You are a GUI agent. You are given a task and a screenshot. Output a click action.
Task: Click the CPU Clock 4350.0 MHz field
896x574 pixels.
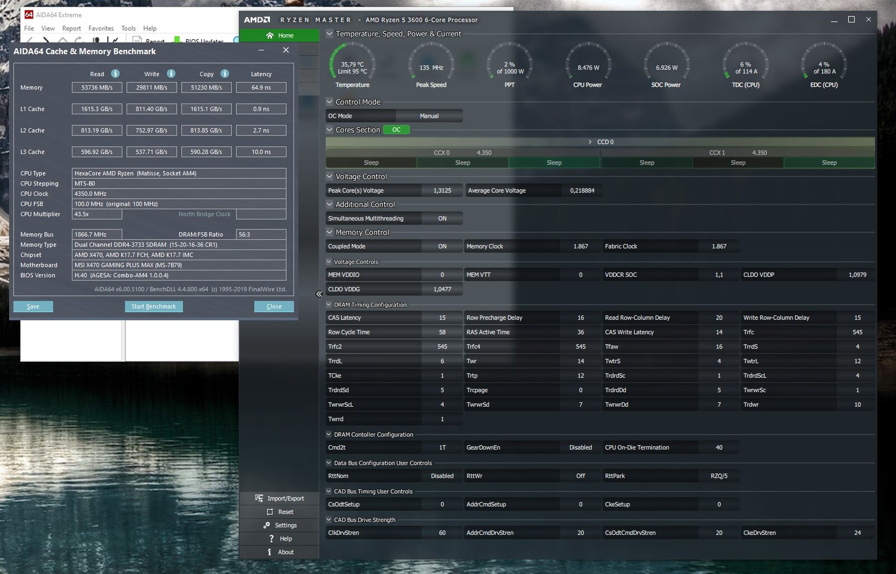[x=179, y=194]
